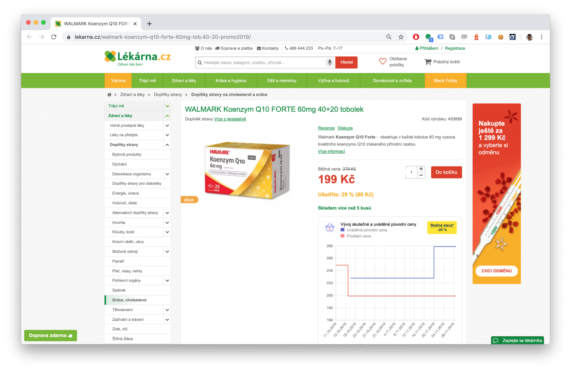Open the 'Zeptejte se lékárníka' chat bubble icon
This screenshot has width=571, height=372.
tap(496, 340)
